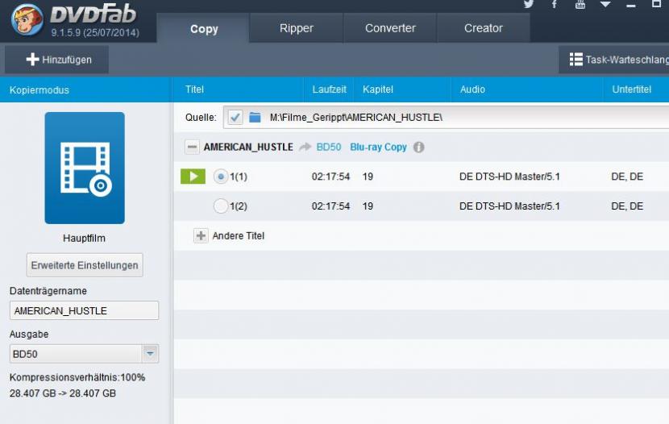Click the Datenträgername text field
This screenshot has width=669, height=424.
84,310
